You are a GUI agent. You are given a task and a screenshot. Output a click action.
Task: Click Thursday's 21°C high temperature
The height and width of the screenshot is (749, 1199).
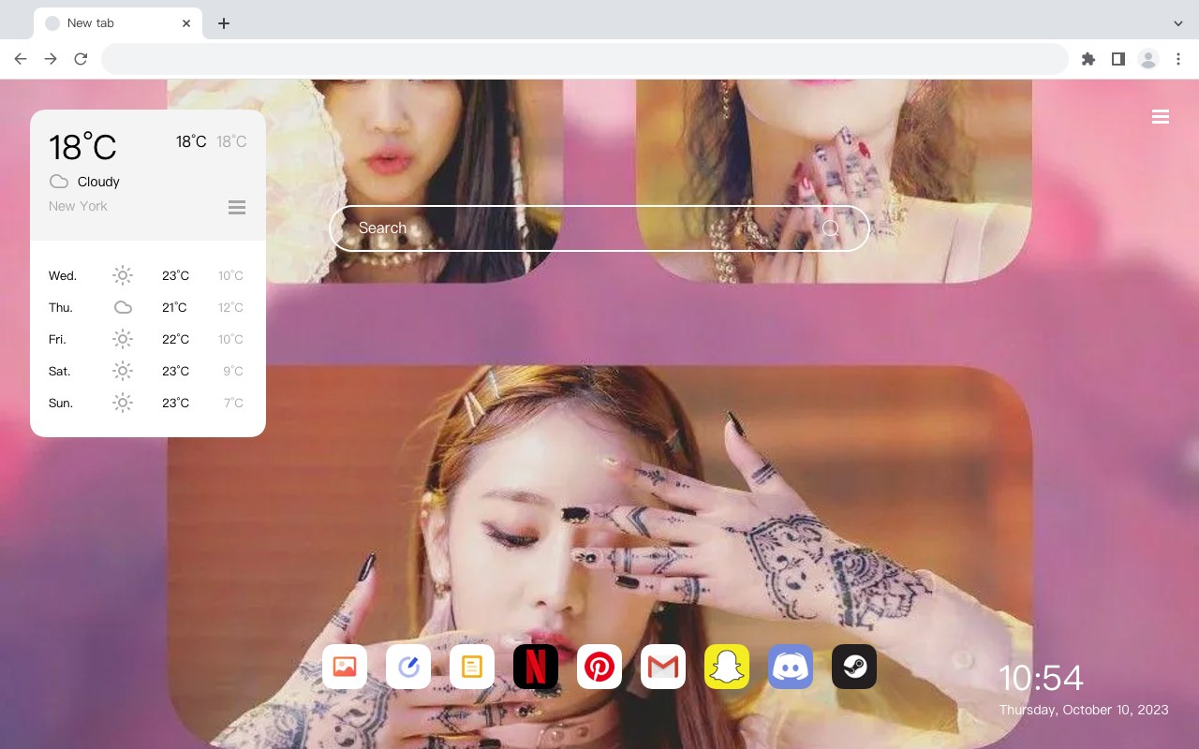(175, 307)
